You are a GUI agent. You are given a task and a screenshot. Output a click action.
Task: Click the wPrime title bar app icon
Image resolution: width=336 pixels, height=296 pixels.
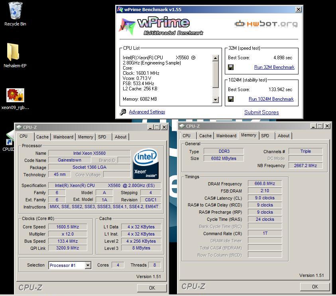tap(120, 10)
